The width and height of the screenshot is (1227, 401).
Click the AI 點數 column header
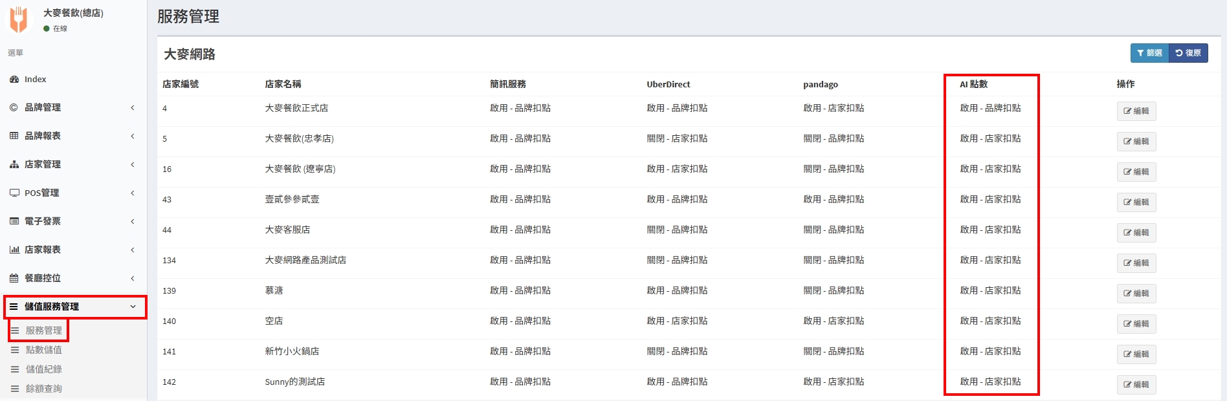(x=974, y=84)
